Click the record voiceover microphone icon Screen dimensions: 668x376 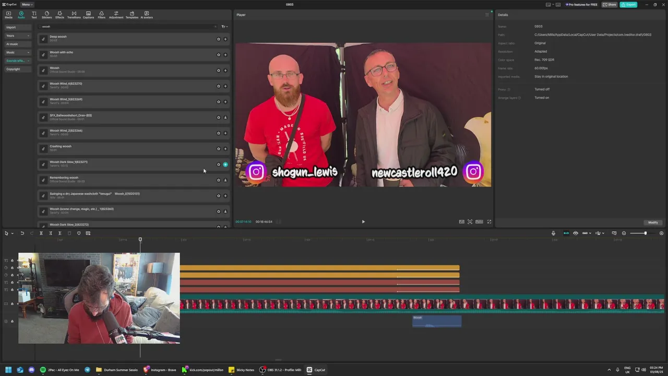[554, 233]
